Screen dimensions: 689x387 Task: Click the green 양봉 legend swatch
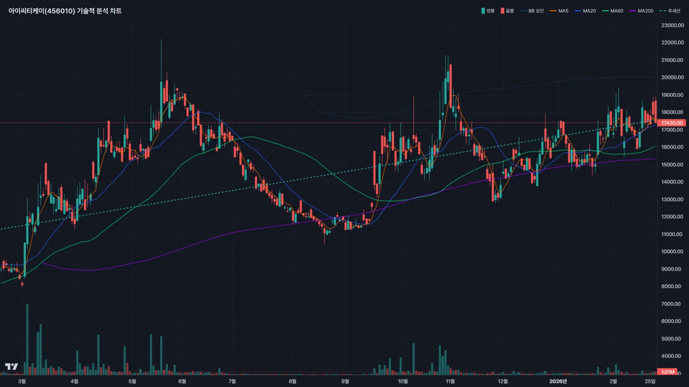(483, 11)
